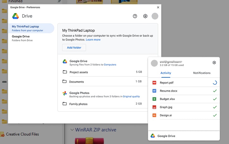
Task: Select My ThinkPad Laptop in sidebar
Action: (31, 28)
